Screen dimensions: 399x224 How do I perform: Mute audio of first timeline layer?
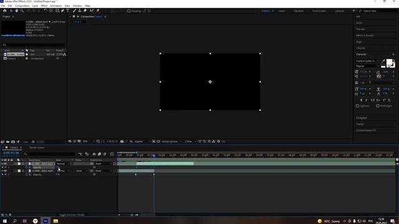coord(6,164)
